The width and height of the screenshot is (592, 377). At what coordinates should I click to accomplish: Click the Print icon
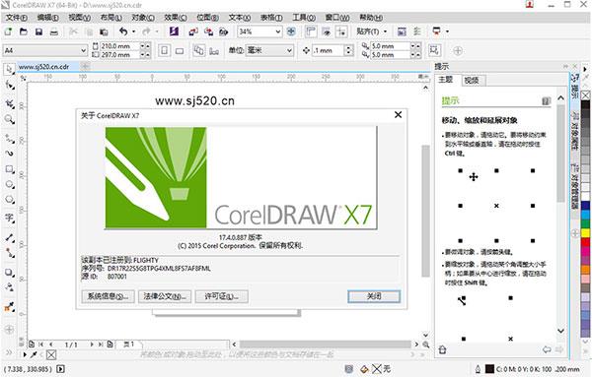[54, 31]
